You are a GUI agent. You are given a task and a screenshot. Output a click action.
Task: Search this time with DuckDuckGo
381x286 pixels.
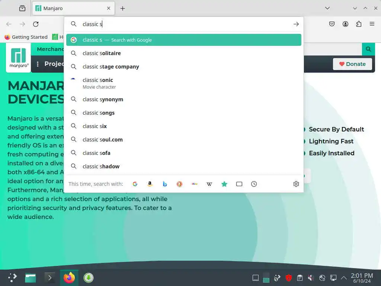tap(180, 184)
